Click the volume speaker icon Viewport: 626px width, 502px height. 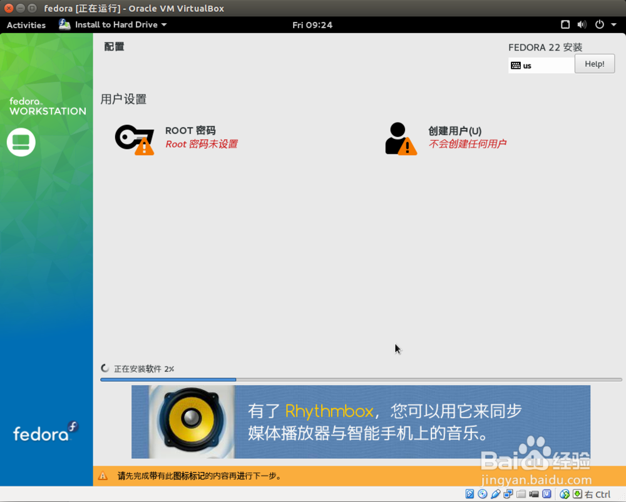click(x=582, y=25)
